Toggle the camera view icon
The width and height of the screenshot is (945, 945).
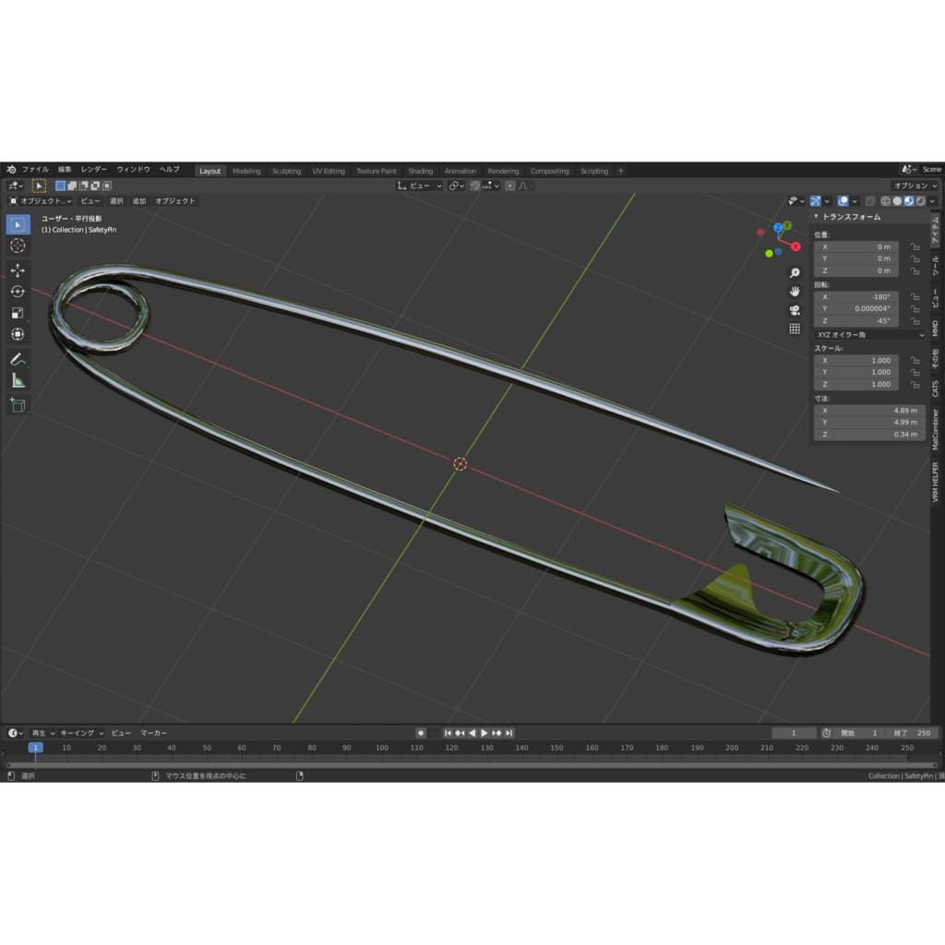click(x=795, y=310)
